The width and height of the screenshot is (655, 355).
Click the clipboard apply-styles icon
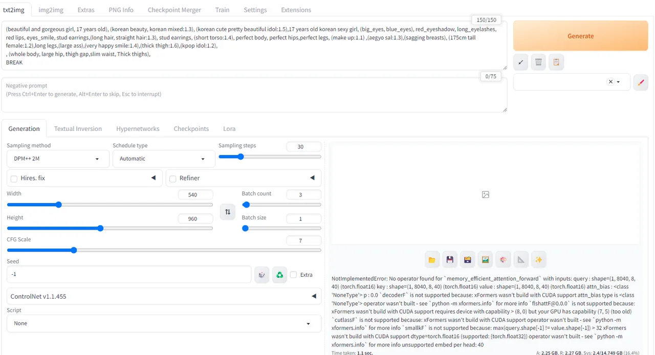point(556,62)
